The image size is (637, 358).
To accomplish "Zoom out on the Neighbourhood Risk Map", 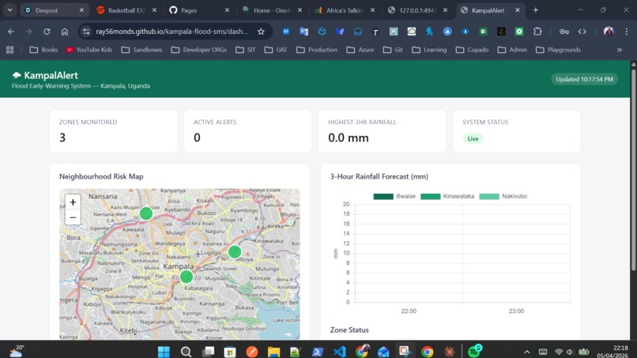I will pyautogui.click(x=73, y=217).
